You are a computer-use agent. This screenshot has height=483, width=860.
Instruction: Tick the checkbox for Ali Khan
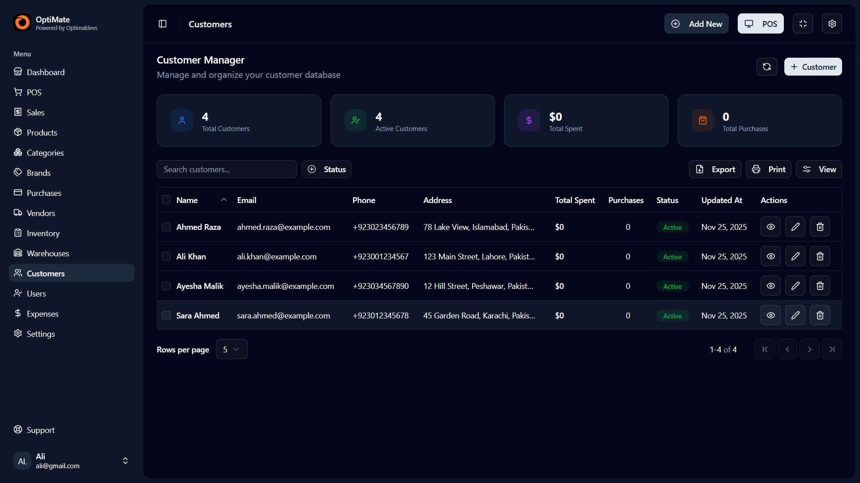(x=166, y=256)
